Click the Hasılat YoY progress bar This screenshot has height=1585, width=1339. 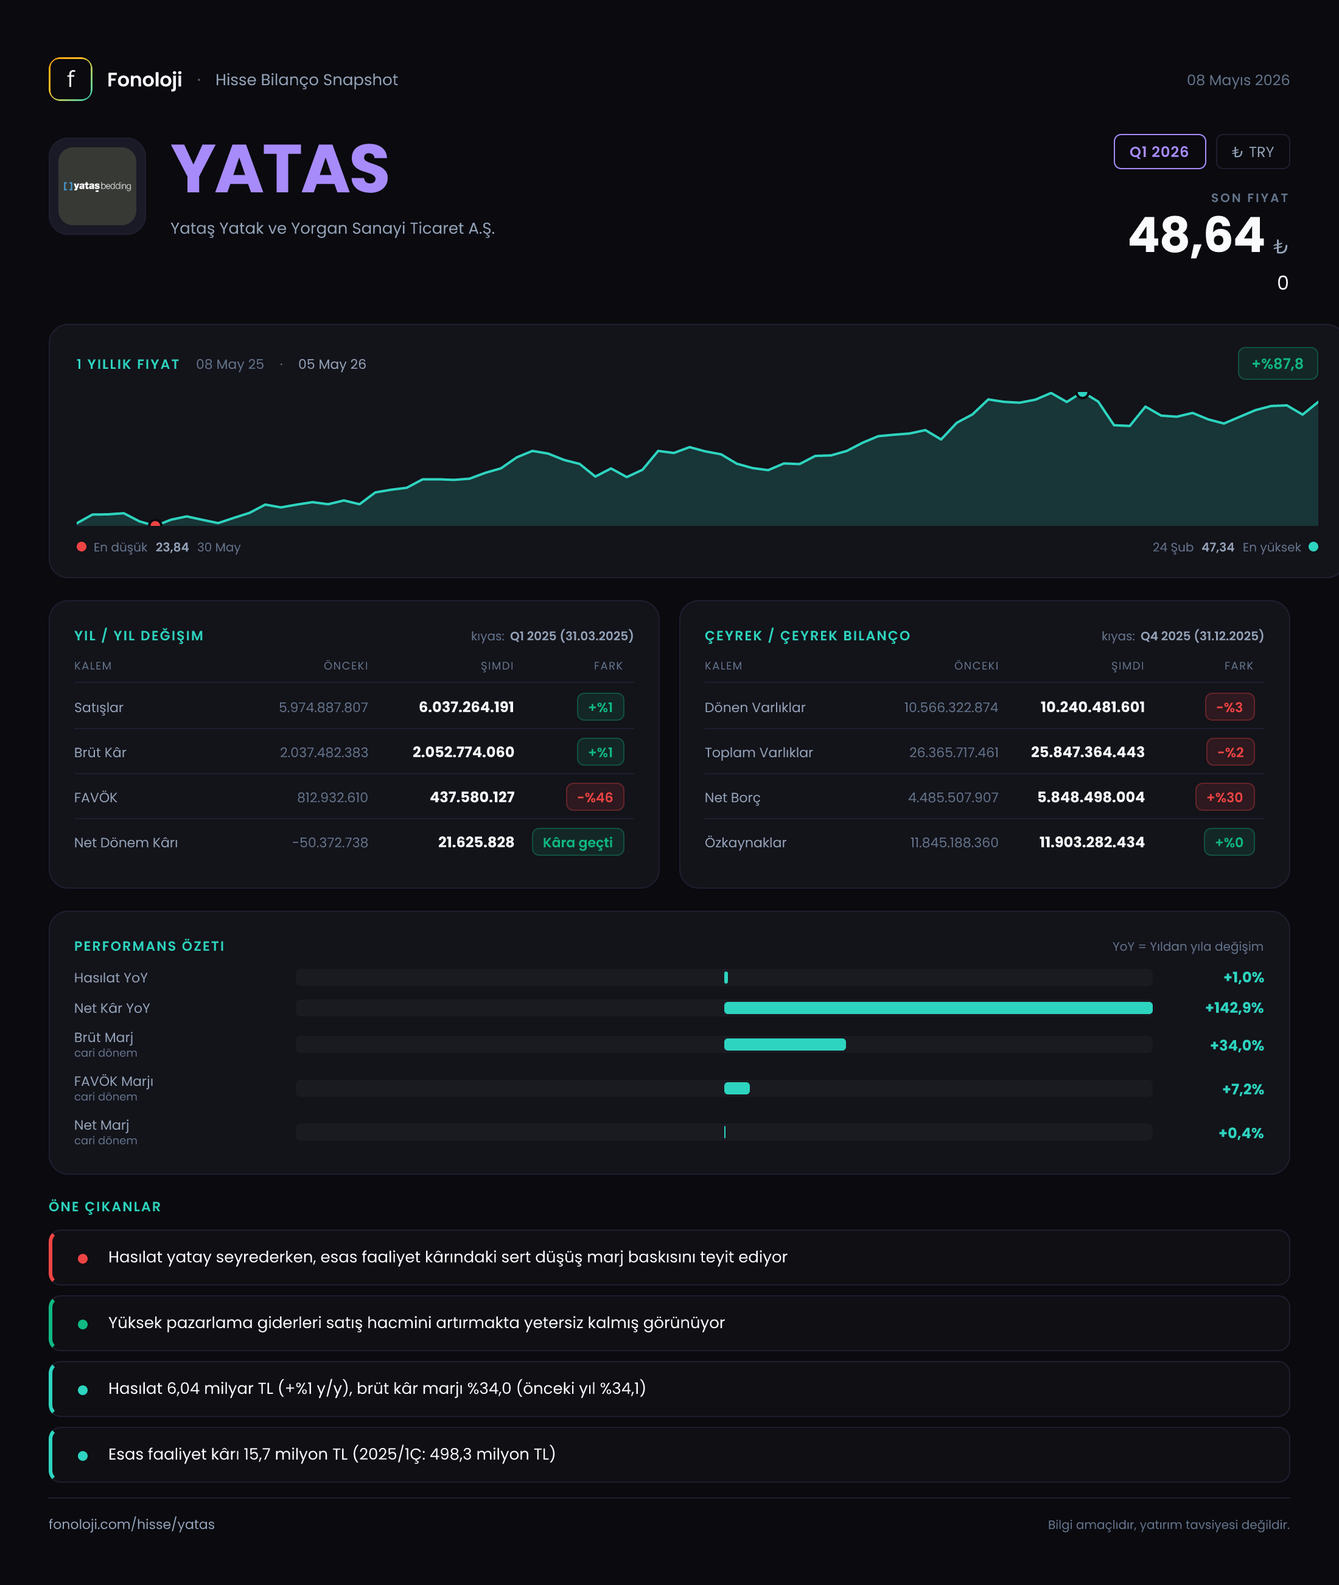724,978
